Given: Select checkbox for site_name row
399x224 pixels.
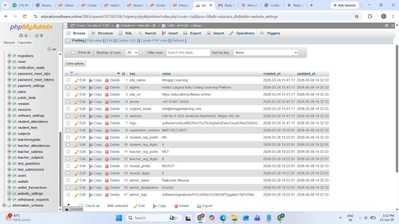Looking at the screenshot, I should coord(68,80).
